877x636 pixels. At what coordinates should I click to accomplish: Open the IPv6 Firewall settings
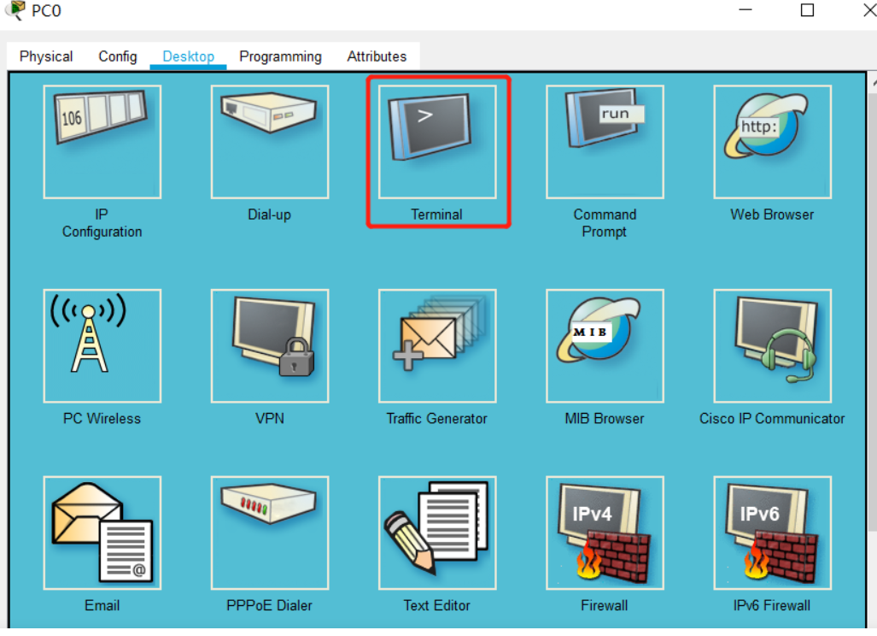(x=773, y=533)
